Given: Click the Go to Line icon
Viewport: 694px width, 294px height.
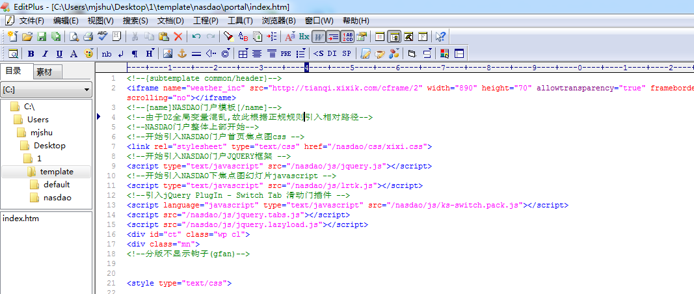Looking at the screenshot, I should point(271,36).
